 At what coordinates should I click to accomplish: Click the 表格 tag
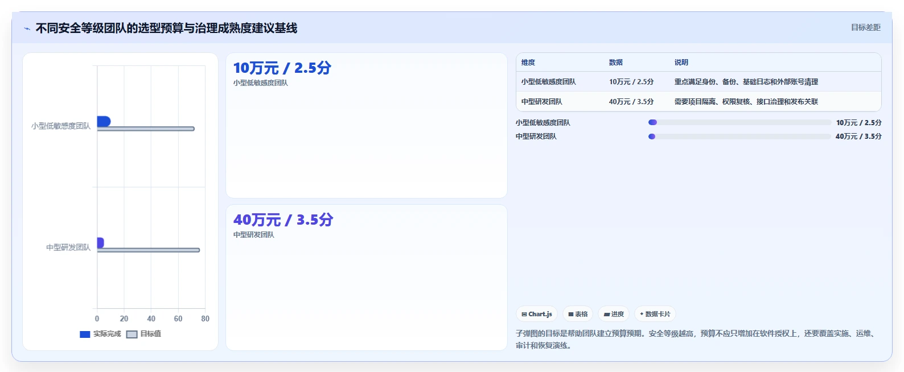[x=578, y=314]
